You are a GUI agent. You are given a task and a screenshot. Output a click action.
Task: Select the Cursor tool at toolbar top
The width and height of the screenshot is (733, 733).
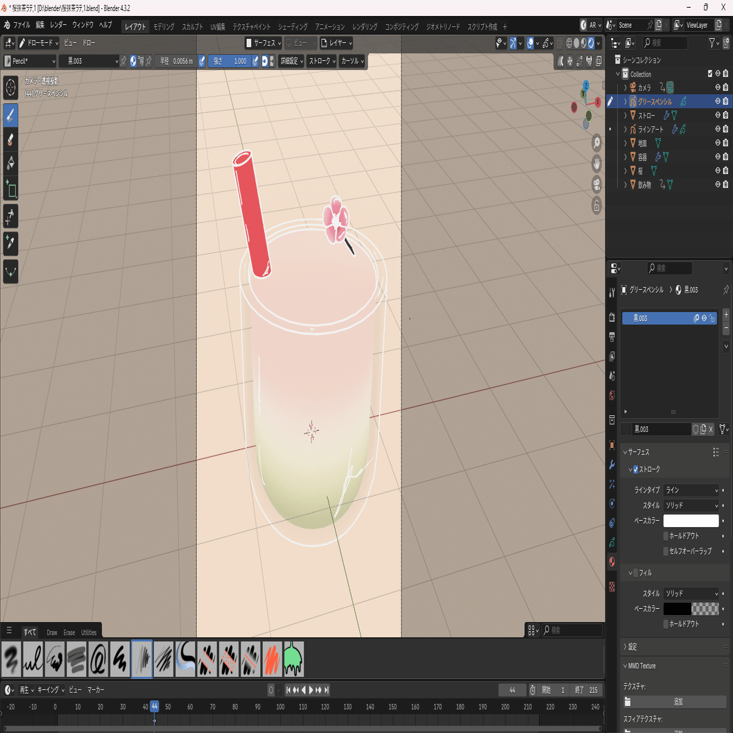click(11, 87)
